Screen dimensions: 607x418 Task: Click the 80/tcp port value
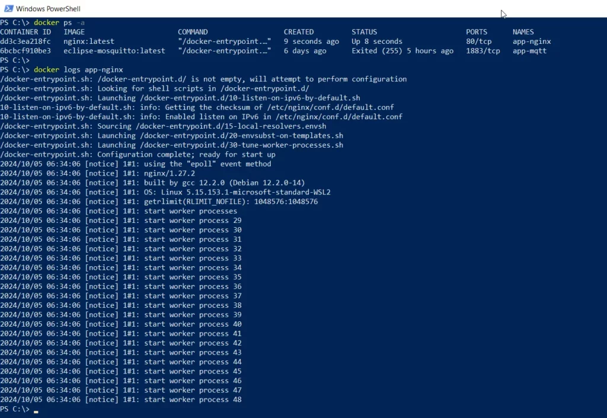479,41
